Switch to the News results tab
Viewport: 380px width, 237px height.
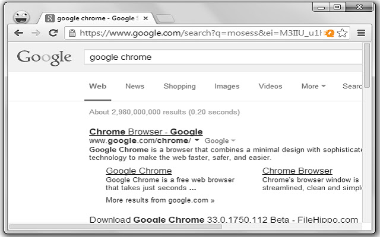pos(135,87)
